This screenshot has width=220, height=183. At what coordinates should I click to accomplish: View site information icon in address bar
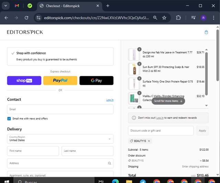[38, 18]
